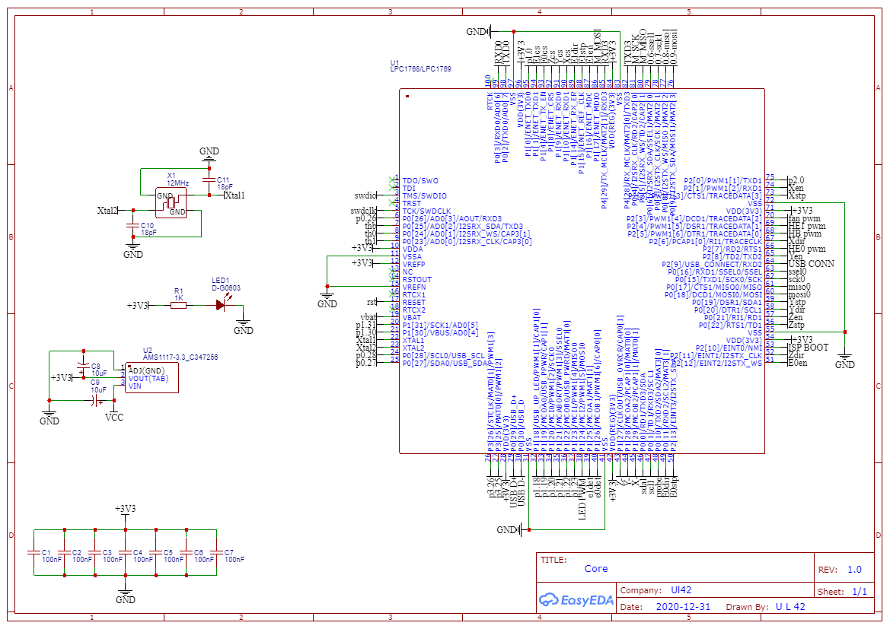
Task: Select the "TCK/SWDCLK" pin name
Action: click(x=427, y=211)
